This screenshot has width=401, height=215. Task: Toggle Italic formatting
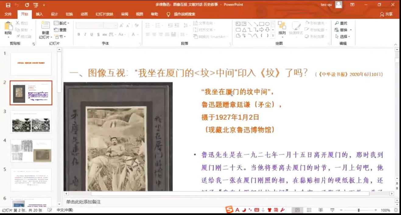(85, 35)
